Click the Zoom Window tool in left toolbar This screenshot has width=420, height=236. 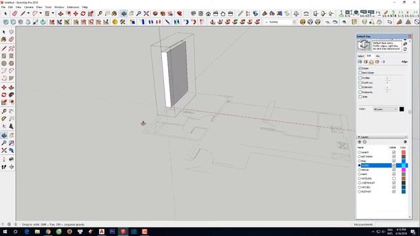click(11, 143)
